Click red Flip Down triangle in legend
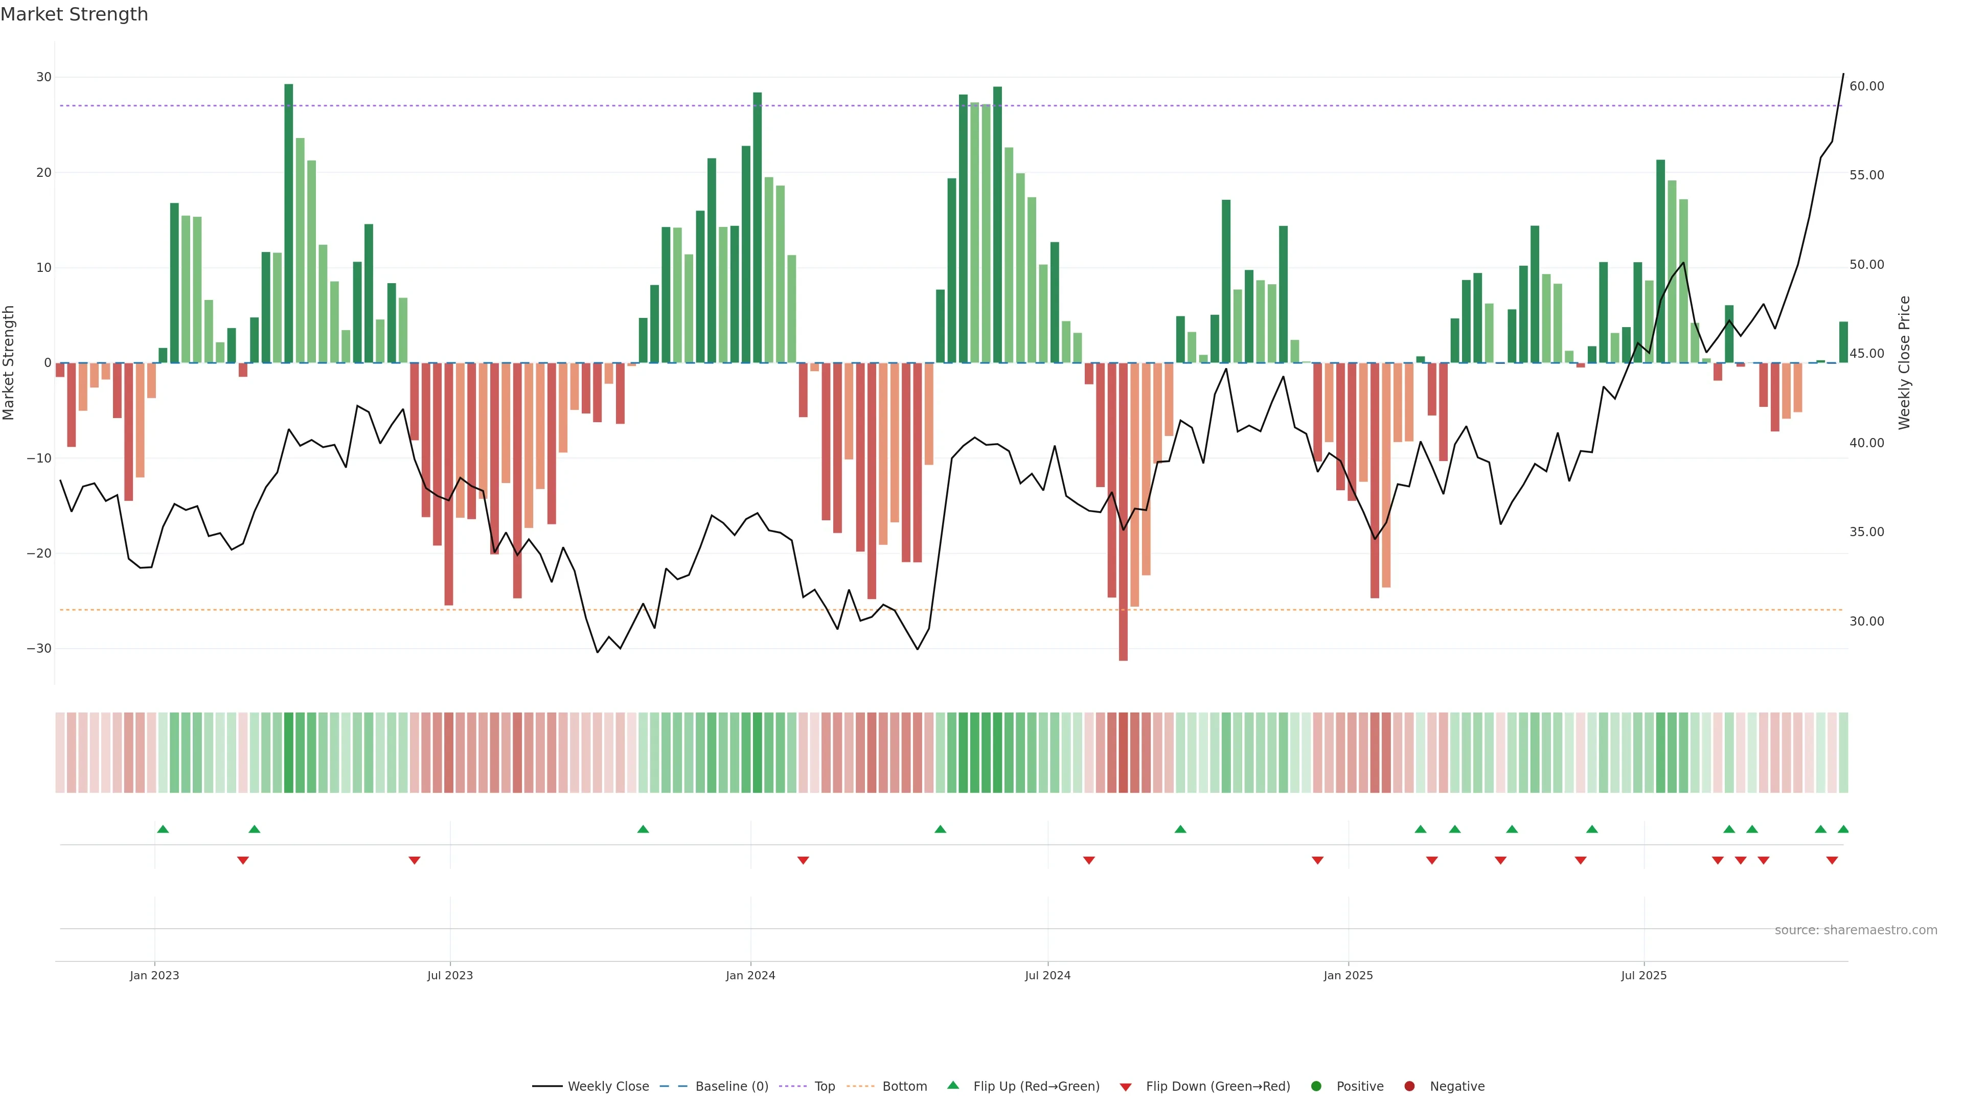The image size is (1963, 1104). [x=1126, y=1087]
